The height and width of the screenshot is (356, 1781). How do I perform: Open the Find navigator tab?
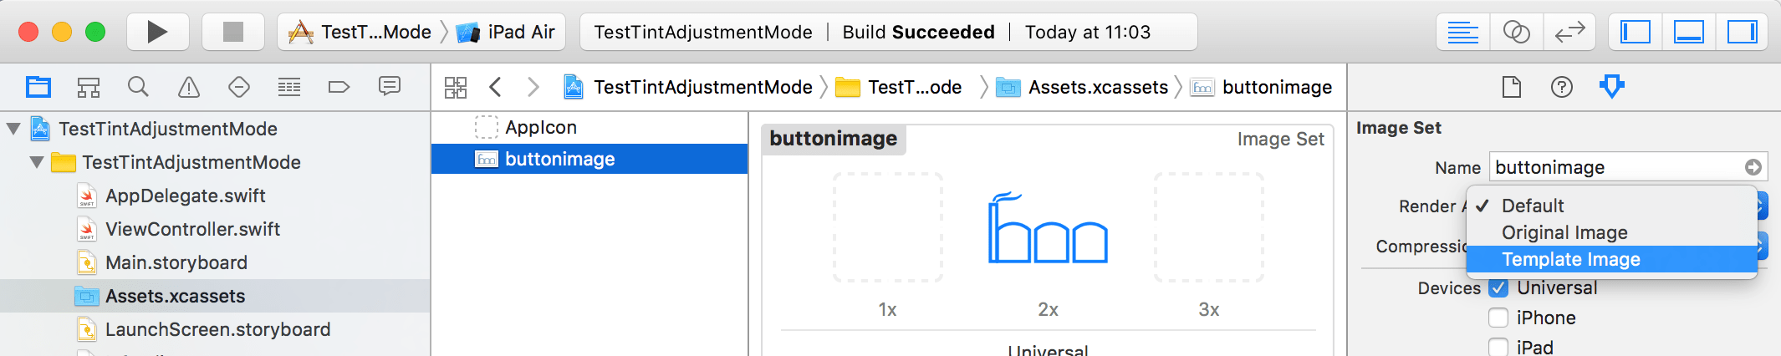139,87
